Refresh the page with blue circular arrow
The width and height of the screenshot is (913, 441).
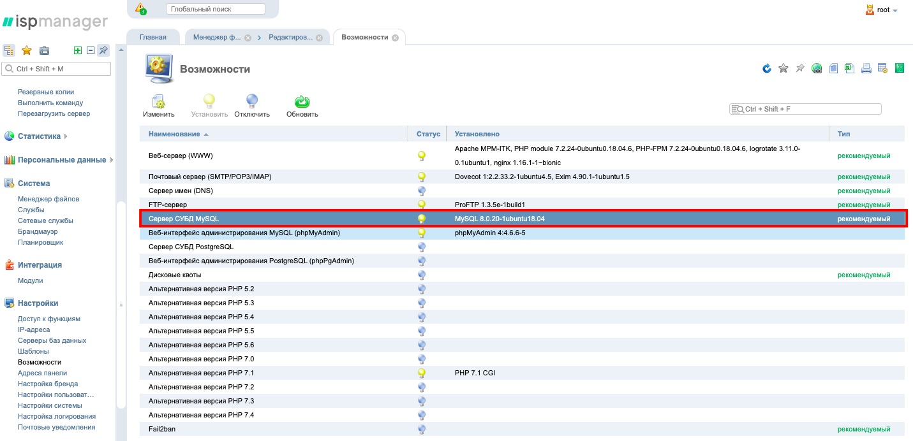tap(767, 68)
